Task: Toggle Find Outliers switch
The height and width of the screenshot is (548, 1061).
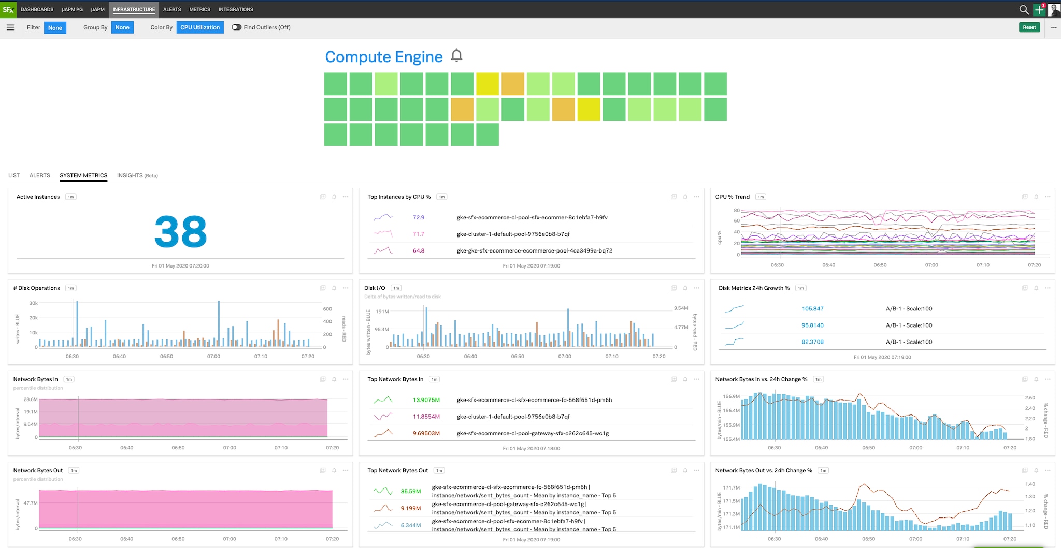Action: coord(236,27)
